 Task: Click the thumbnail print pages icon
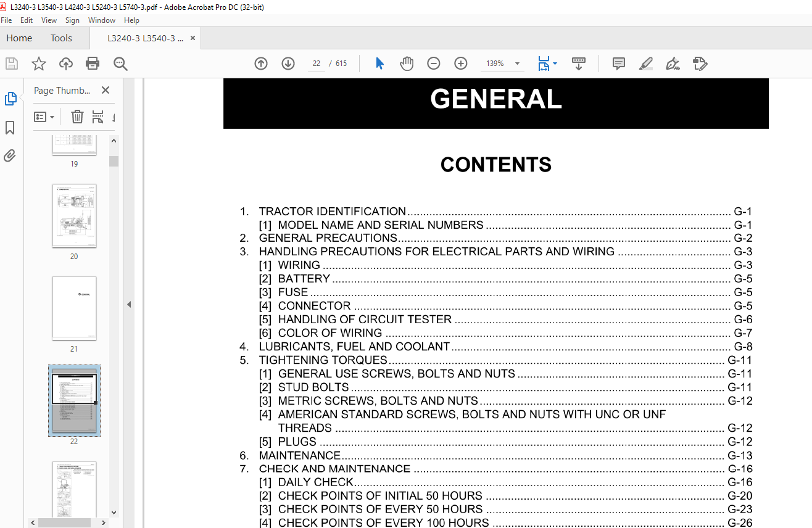coord(97,117)
